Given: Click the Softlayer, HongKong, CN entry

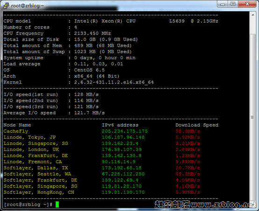Looking at the screenshot, I should tap(39, 192).
